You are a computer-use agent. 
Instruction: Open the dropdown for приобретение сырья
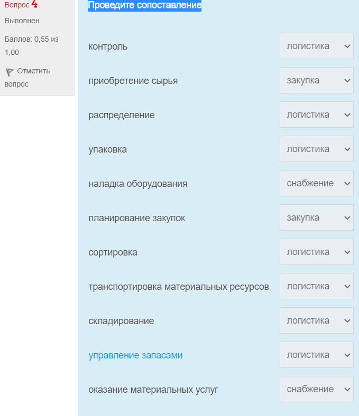(x=317, y=80)
